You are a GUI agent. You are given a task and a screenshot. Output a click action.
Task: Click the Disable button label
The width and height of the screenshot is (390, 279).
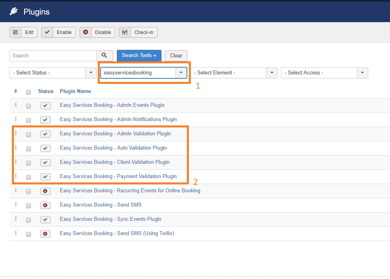click(103, 32)
